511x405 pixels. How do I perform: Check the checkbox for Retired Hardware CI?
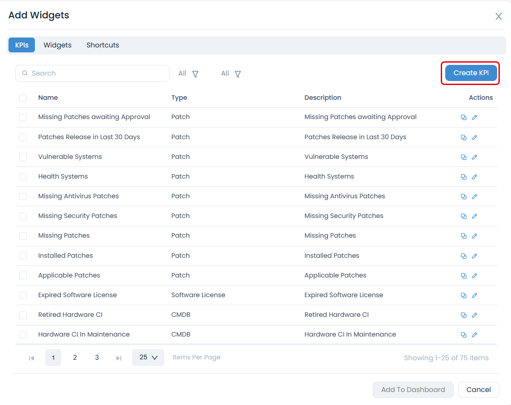(x=23, y=315)
